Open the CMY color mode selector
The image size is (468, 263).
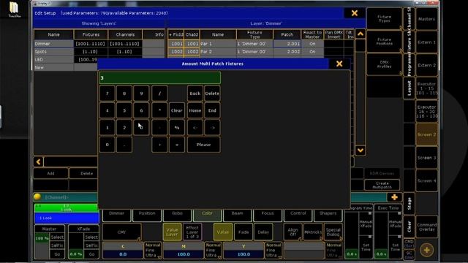(122, 232)
